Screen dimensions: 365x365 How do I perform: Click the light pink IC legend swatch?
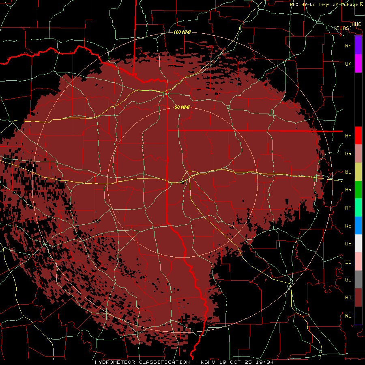[358, 262]
